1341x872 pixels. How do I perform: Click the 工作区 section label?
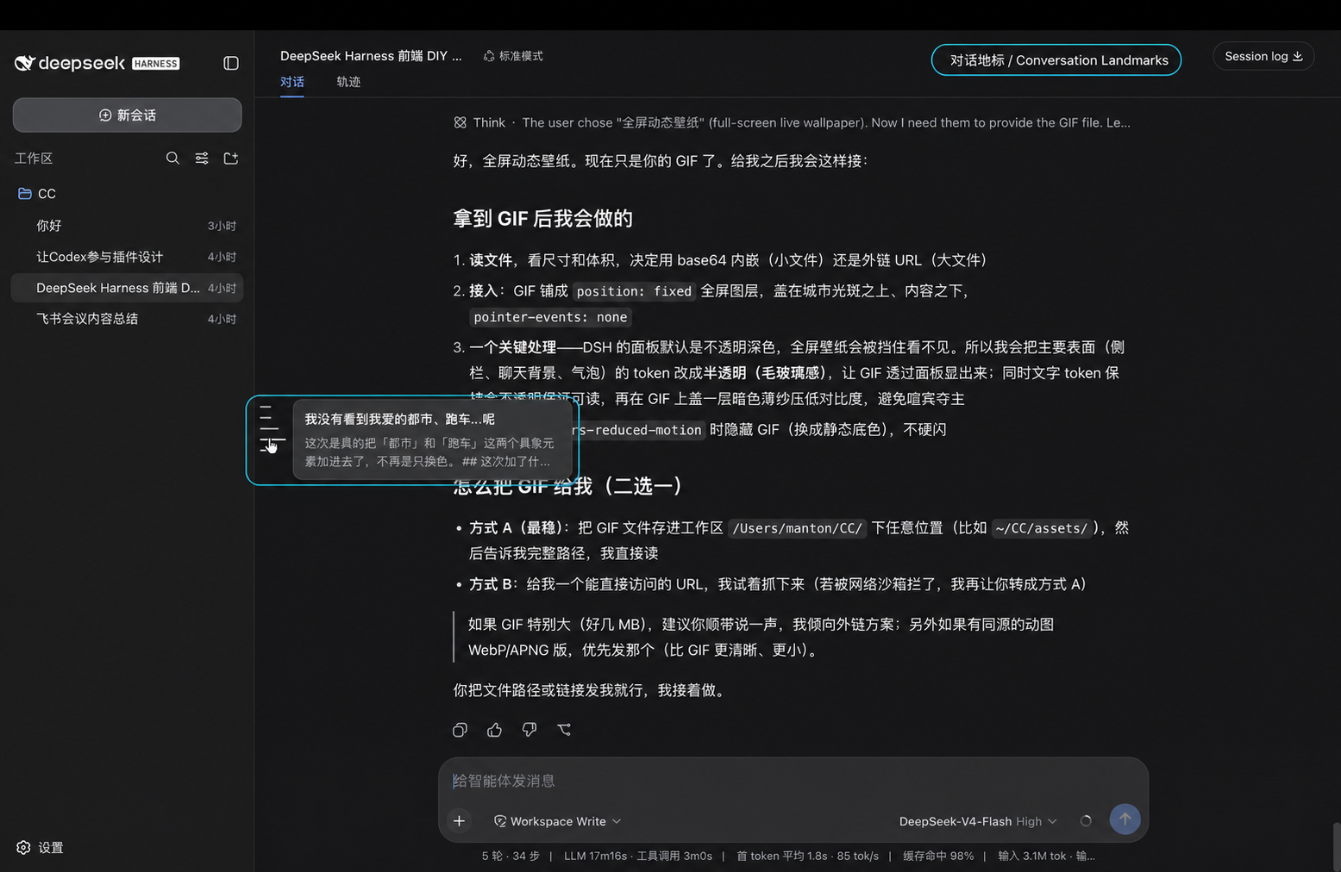34,159
